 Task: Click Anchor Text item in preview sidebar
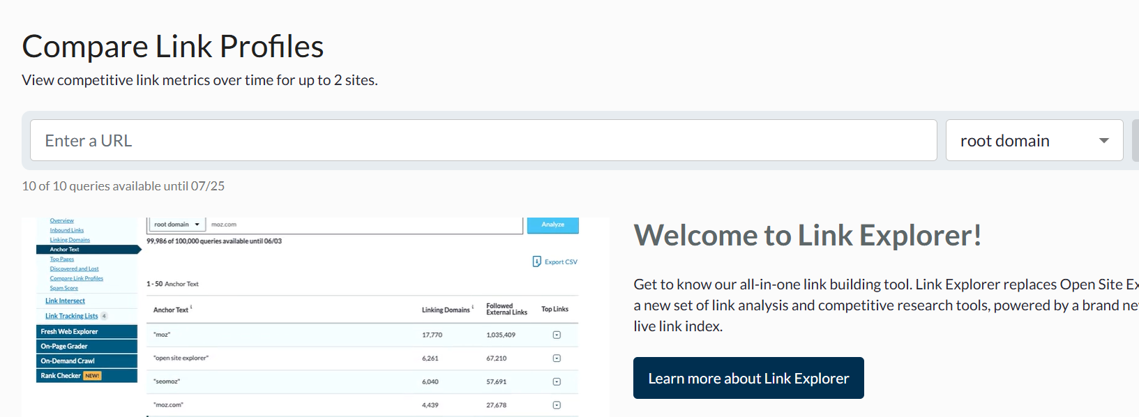click(x=87, y=250)
